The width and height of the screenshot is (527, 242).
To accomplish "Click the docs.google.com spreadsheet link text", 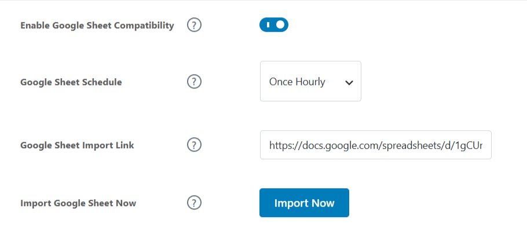I will click(x=376, y=145).
